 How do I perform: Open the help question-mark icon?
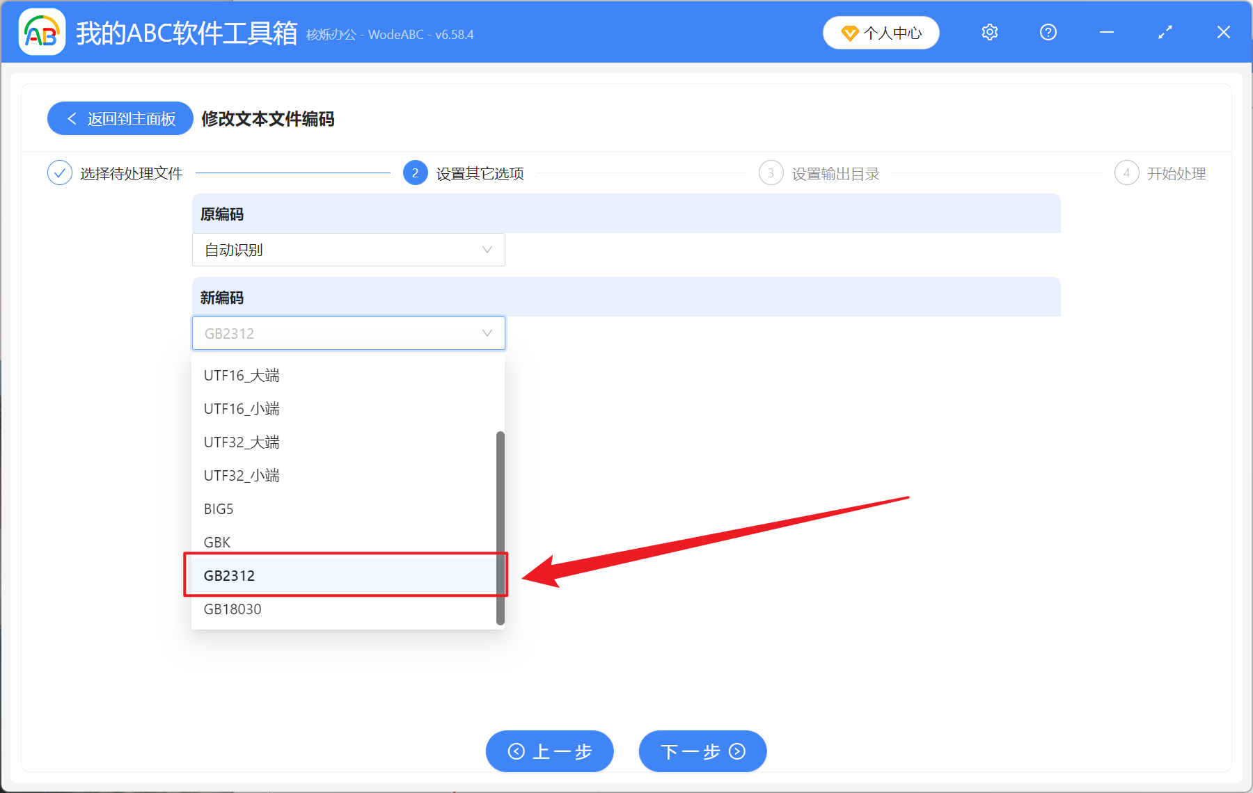[1048, 32]
